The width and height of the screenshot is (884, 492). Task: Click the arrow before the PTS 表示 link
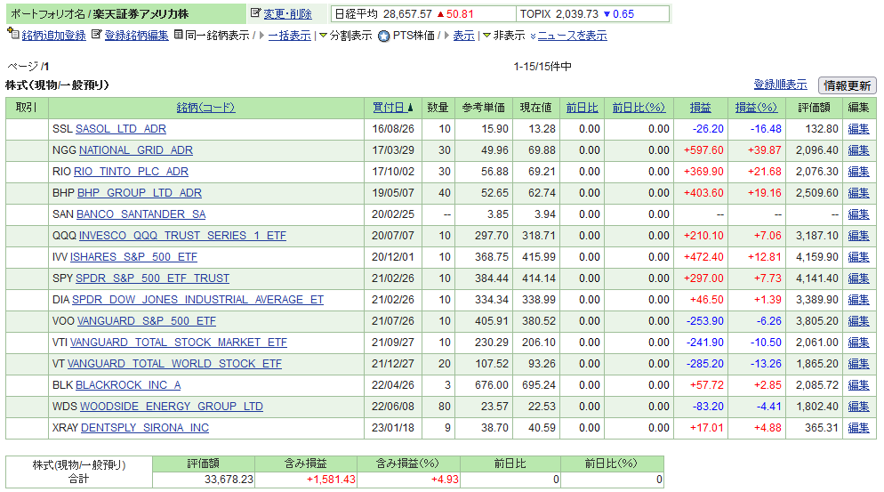446,36
